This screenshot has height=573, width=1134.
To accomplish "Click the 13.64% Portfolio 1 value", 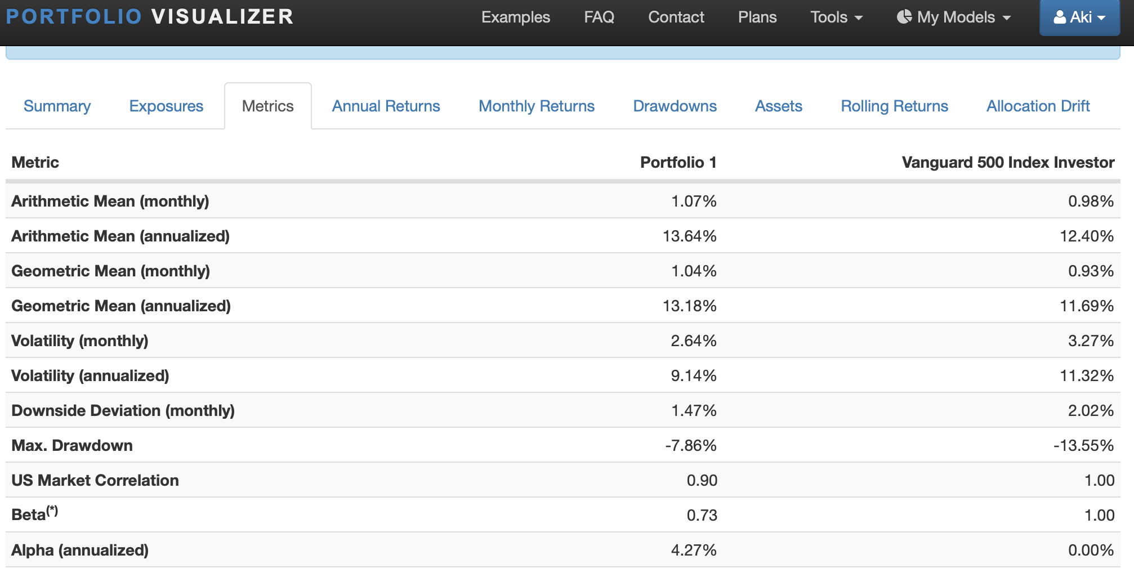I will (x=690, y=236).
